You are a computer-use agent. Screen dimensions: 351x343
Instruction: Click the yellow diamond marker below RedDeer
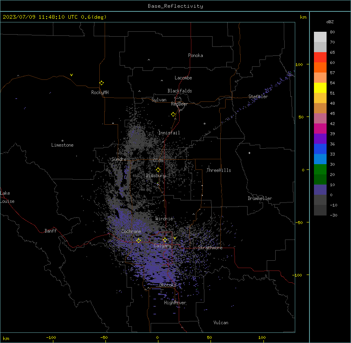tap(173, 114)
